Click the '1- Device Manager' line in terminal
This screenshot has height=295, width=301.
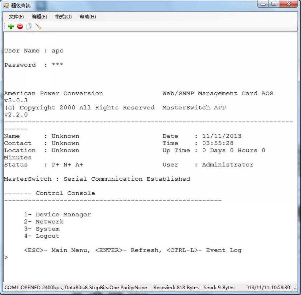tap(57, 215)
